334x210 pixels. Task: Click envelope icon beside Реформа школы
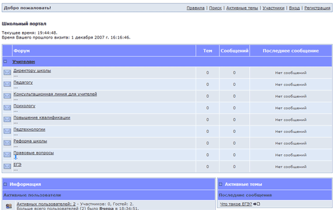pos(7,143)
